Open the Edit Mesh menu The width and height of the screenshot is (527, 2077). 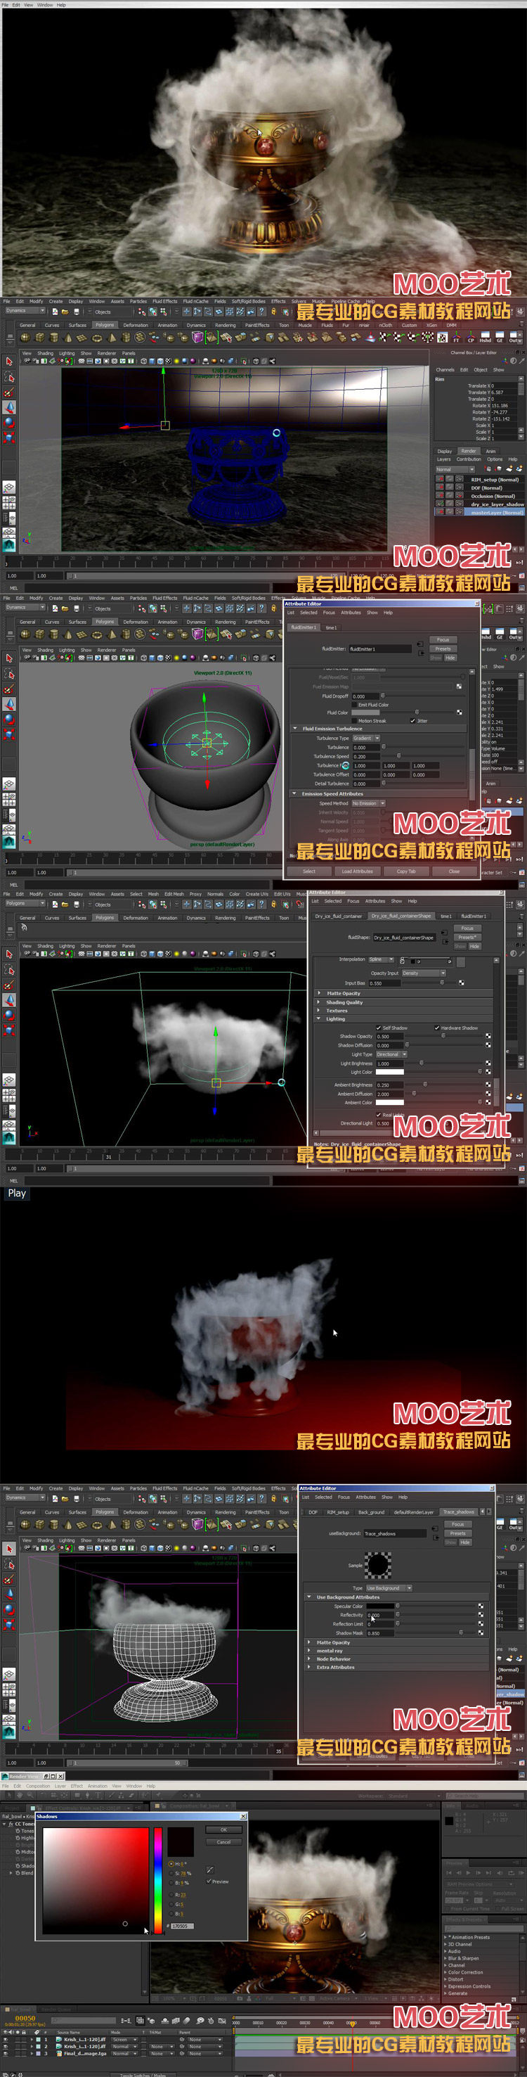[x=174, y=893]
